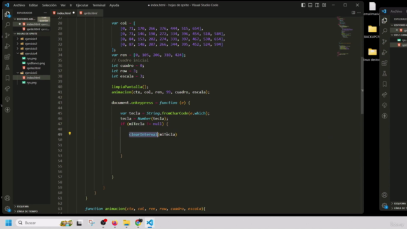Expand the ejercicio3 folder
Viewport: 407px width, 229px height.
pos(31,48)
